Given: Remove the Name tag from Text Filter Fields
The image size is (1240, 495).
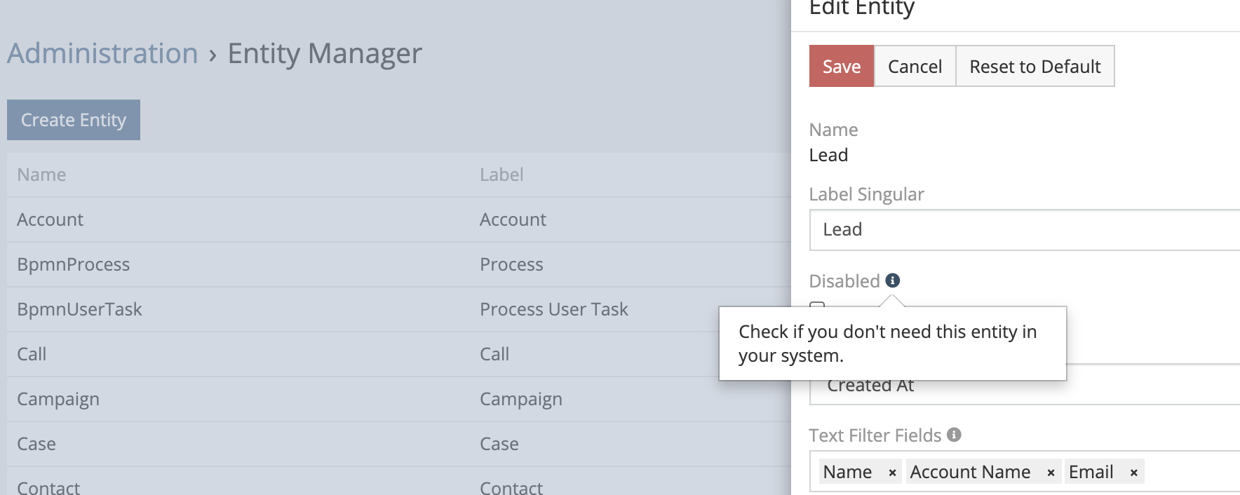Looking at the screenshot, I should click(x=892, y=473).
